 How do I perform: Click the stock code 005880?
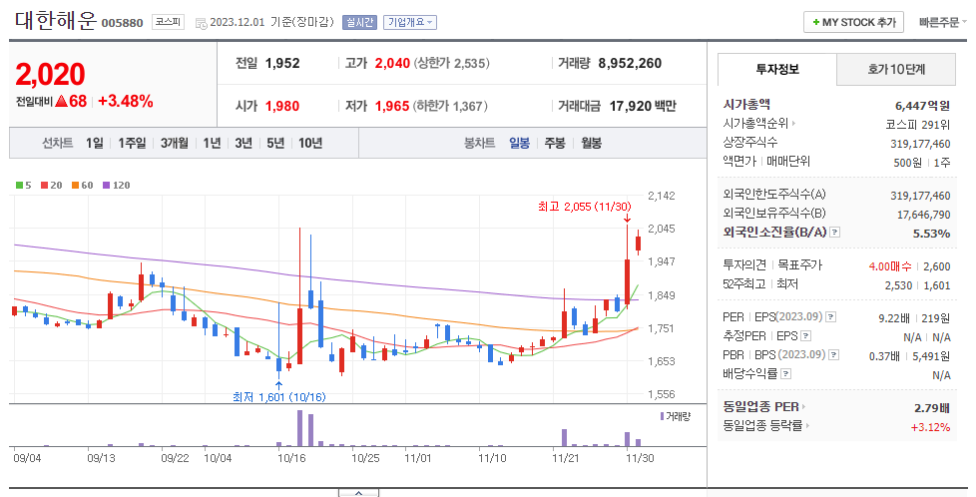click(122, 23)
